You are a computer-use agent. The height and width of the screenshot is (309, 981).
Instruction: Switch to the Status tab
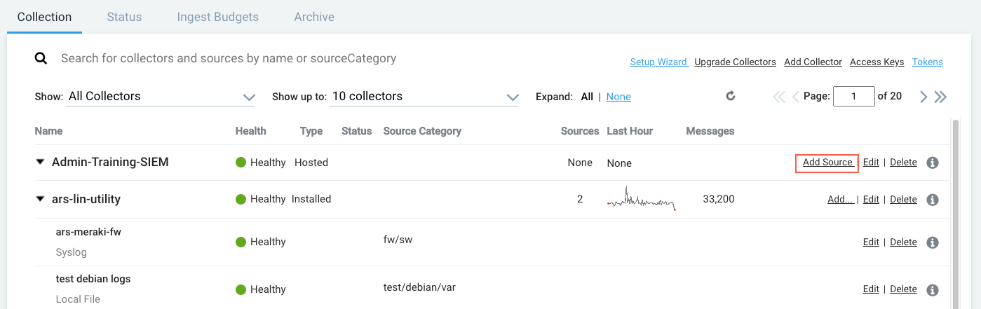[x=124, y=17]
